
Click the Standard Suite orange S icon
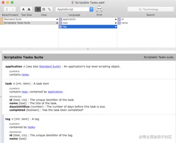click(2, 19)
